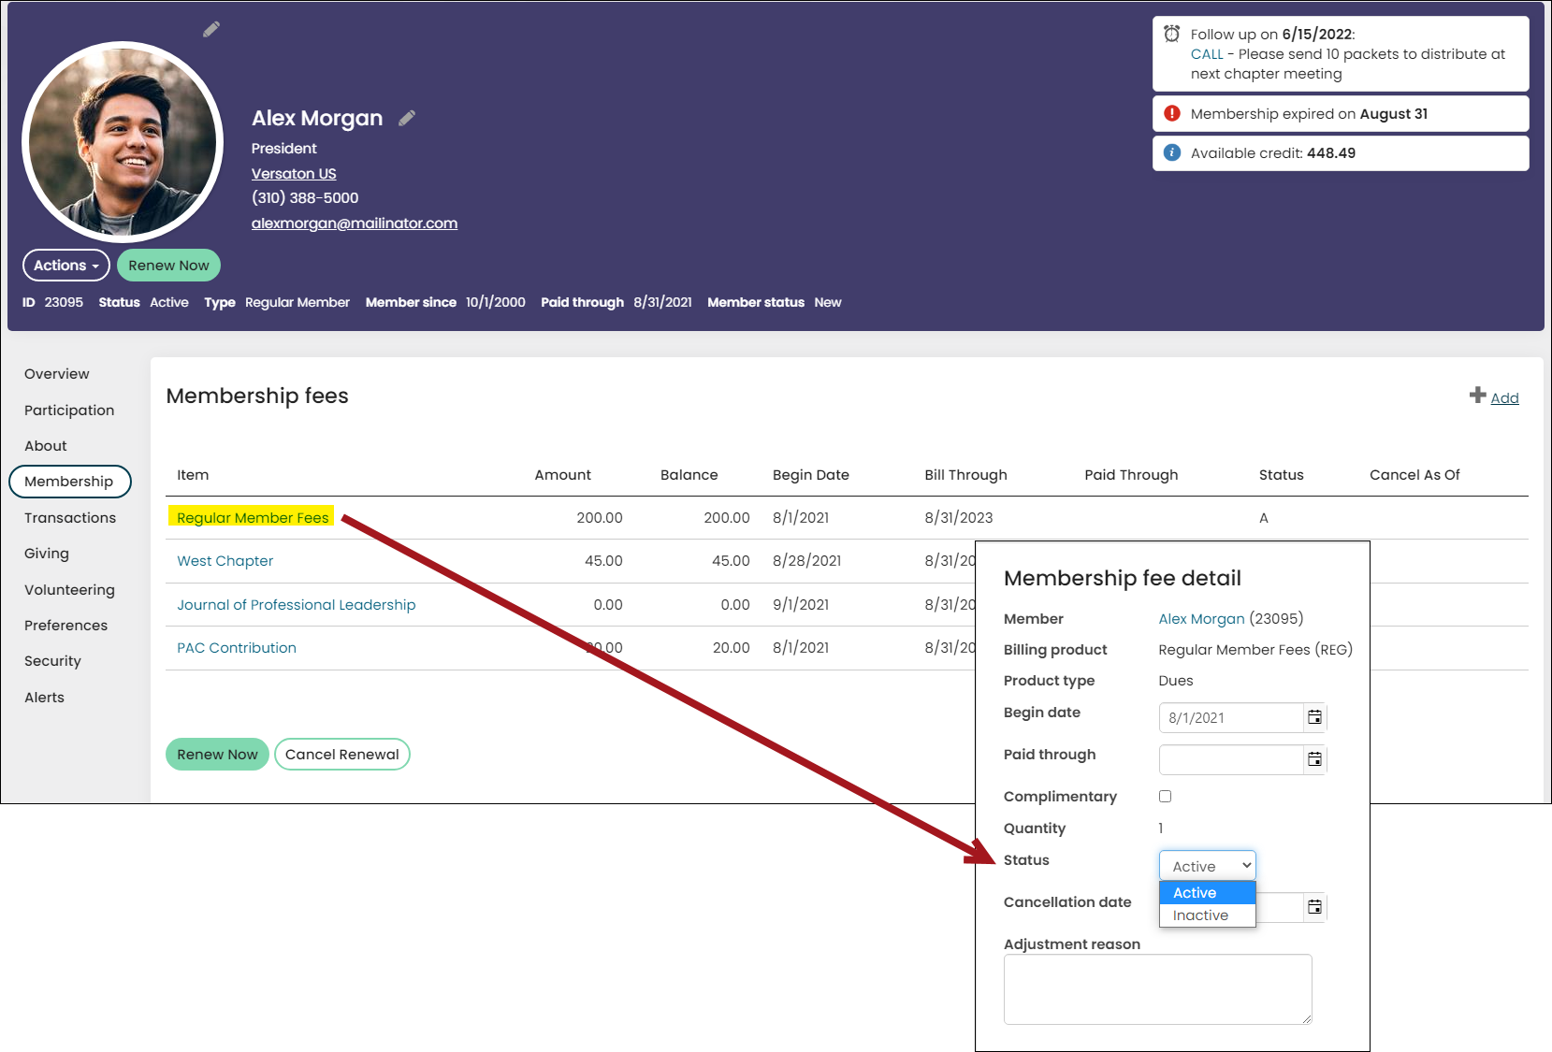Choose Active in the status list
This screenshot has height=1052, width=1552.
(x=1208, y=893)
